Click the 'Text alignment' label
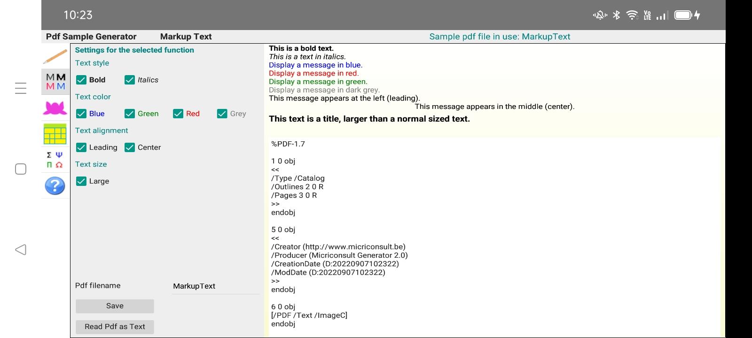 102,131
